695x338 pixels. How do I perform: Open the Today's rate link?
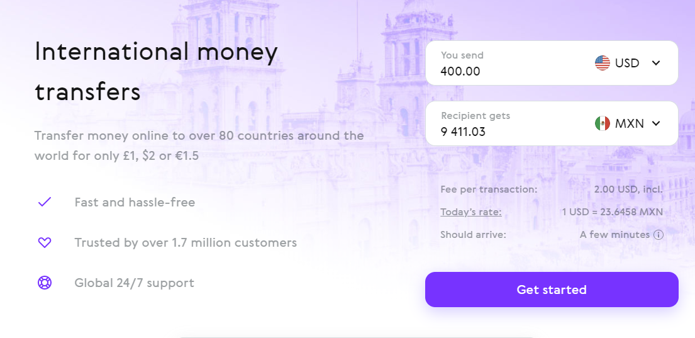tap(471, 212)
